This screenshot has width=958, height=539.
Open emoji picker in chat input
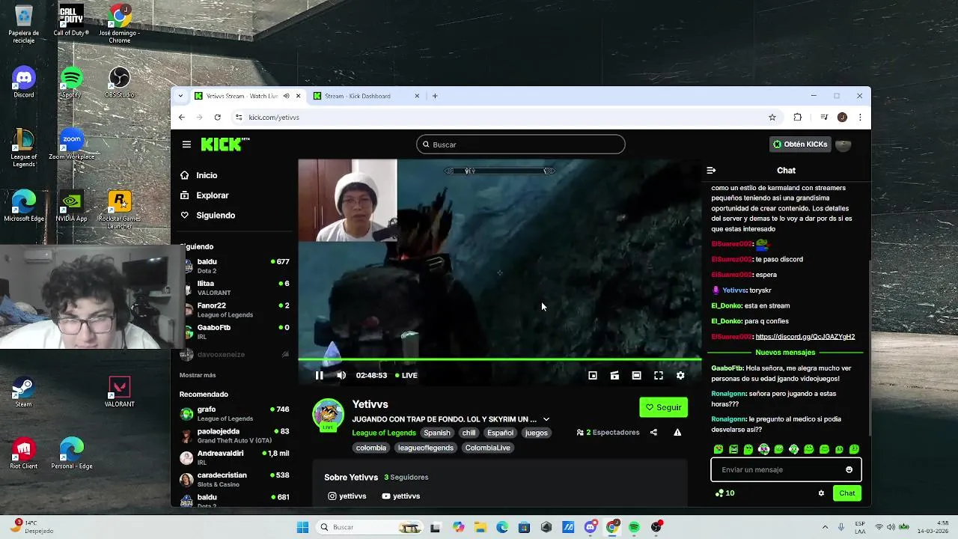pyautogui.click(x=849, y=470)
